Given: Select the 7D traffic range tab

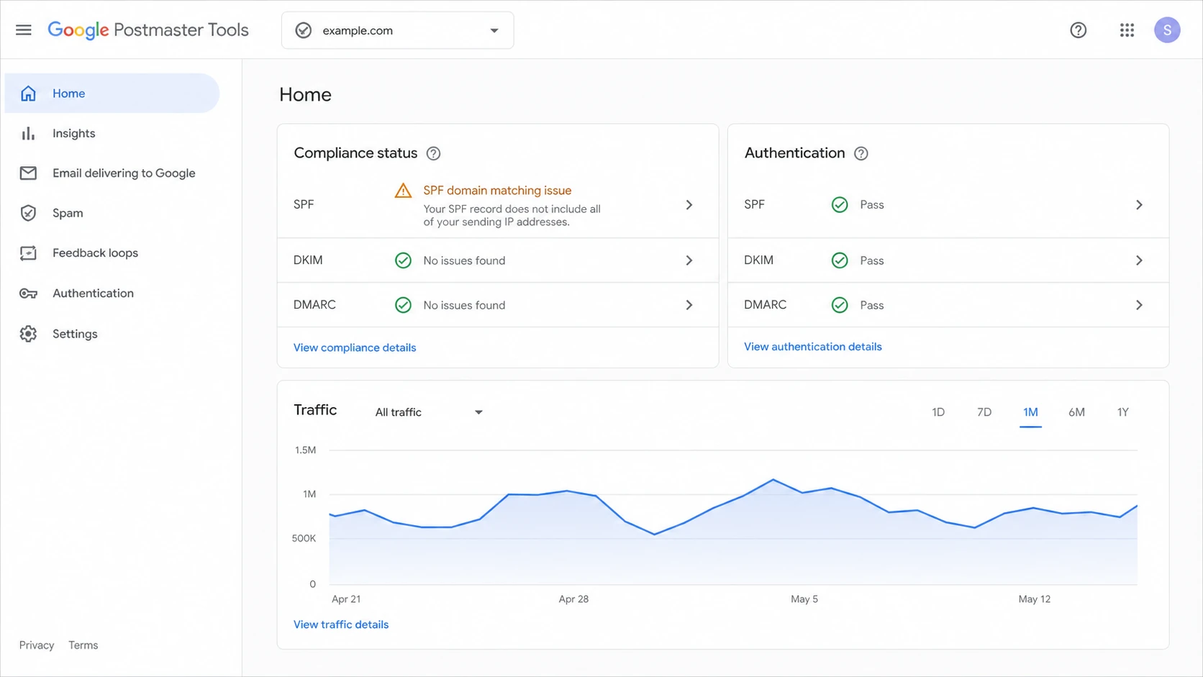Looking at the screenshot, I should click(x=984, y=412).
